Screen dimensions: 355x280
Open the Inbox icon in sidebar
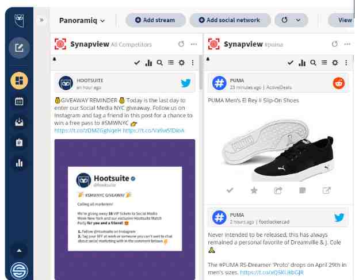19,122
